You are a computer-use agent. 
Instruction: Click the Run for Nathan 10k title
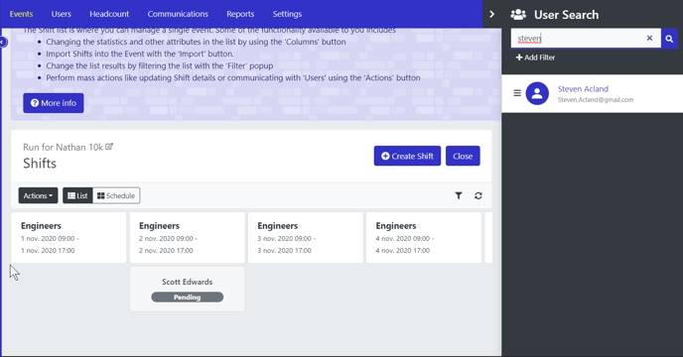pos(63,147)
